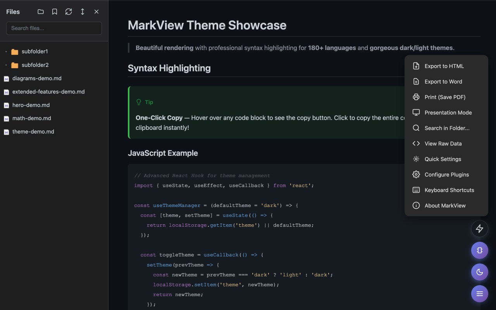Choose Export to Word menu item

[x=446, y=81]
